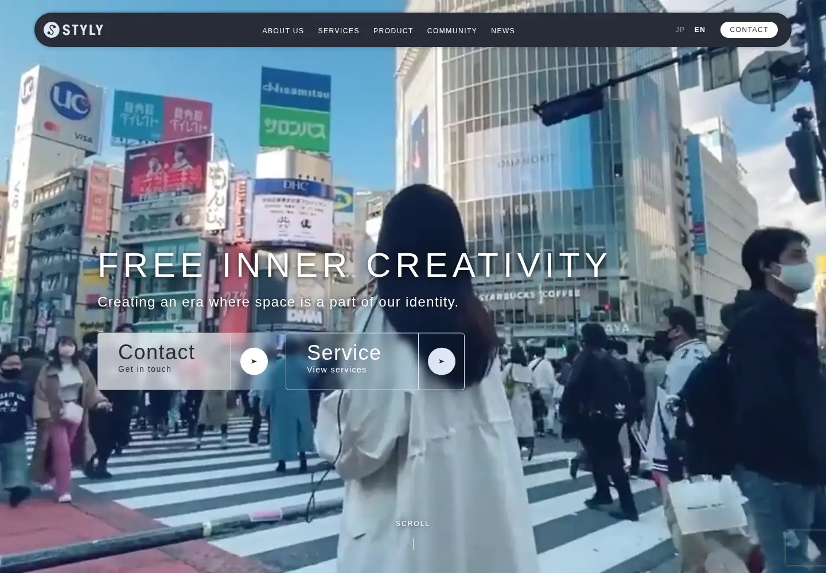Click the STYLY logo in the header
This screenshot has width=826, height=573.
[x=73, y=30]
